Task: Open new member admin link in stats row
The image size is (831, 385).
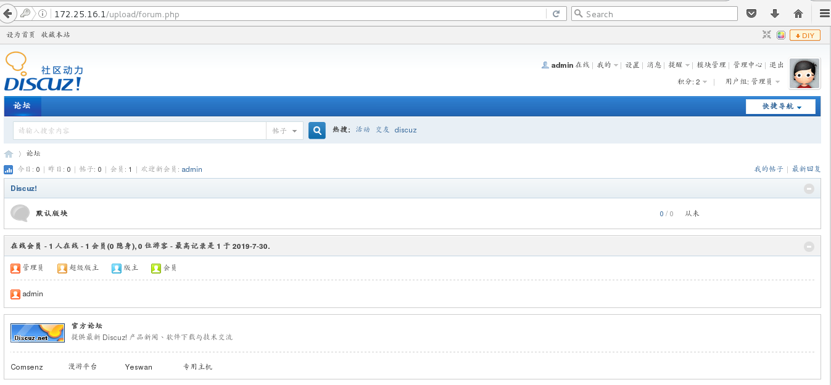Action: [192, 169]
